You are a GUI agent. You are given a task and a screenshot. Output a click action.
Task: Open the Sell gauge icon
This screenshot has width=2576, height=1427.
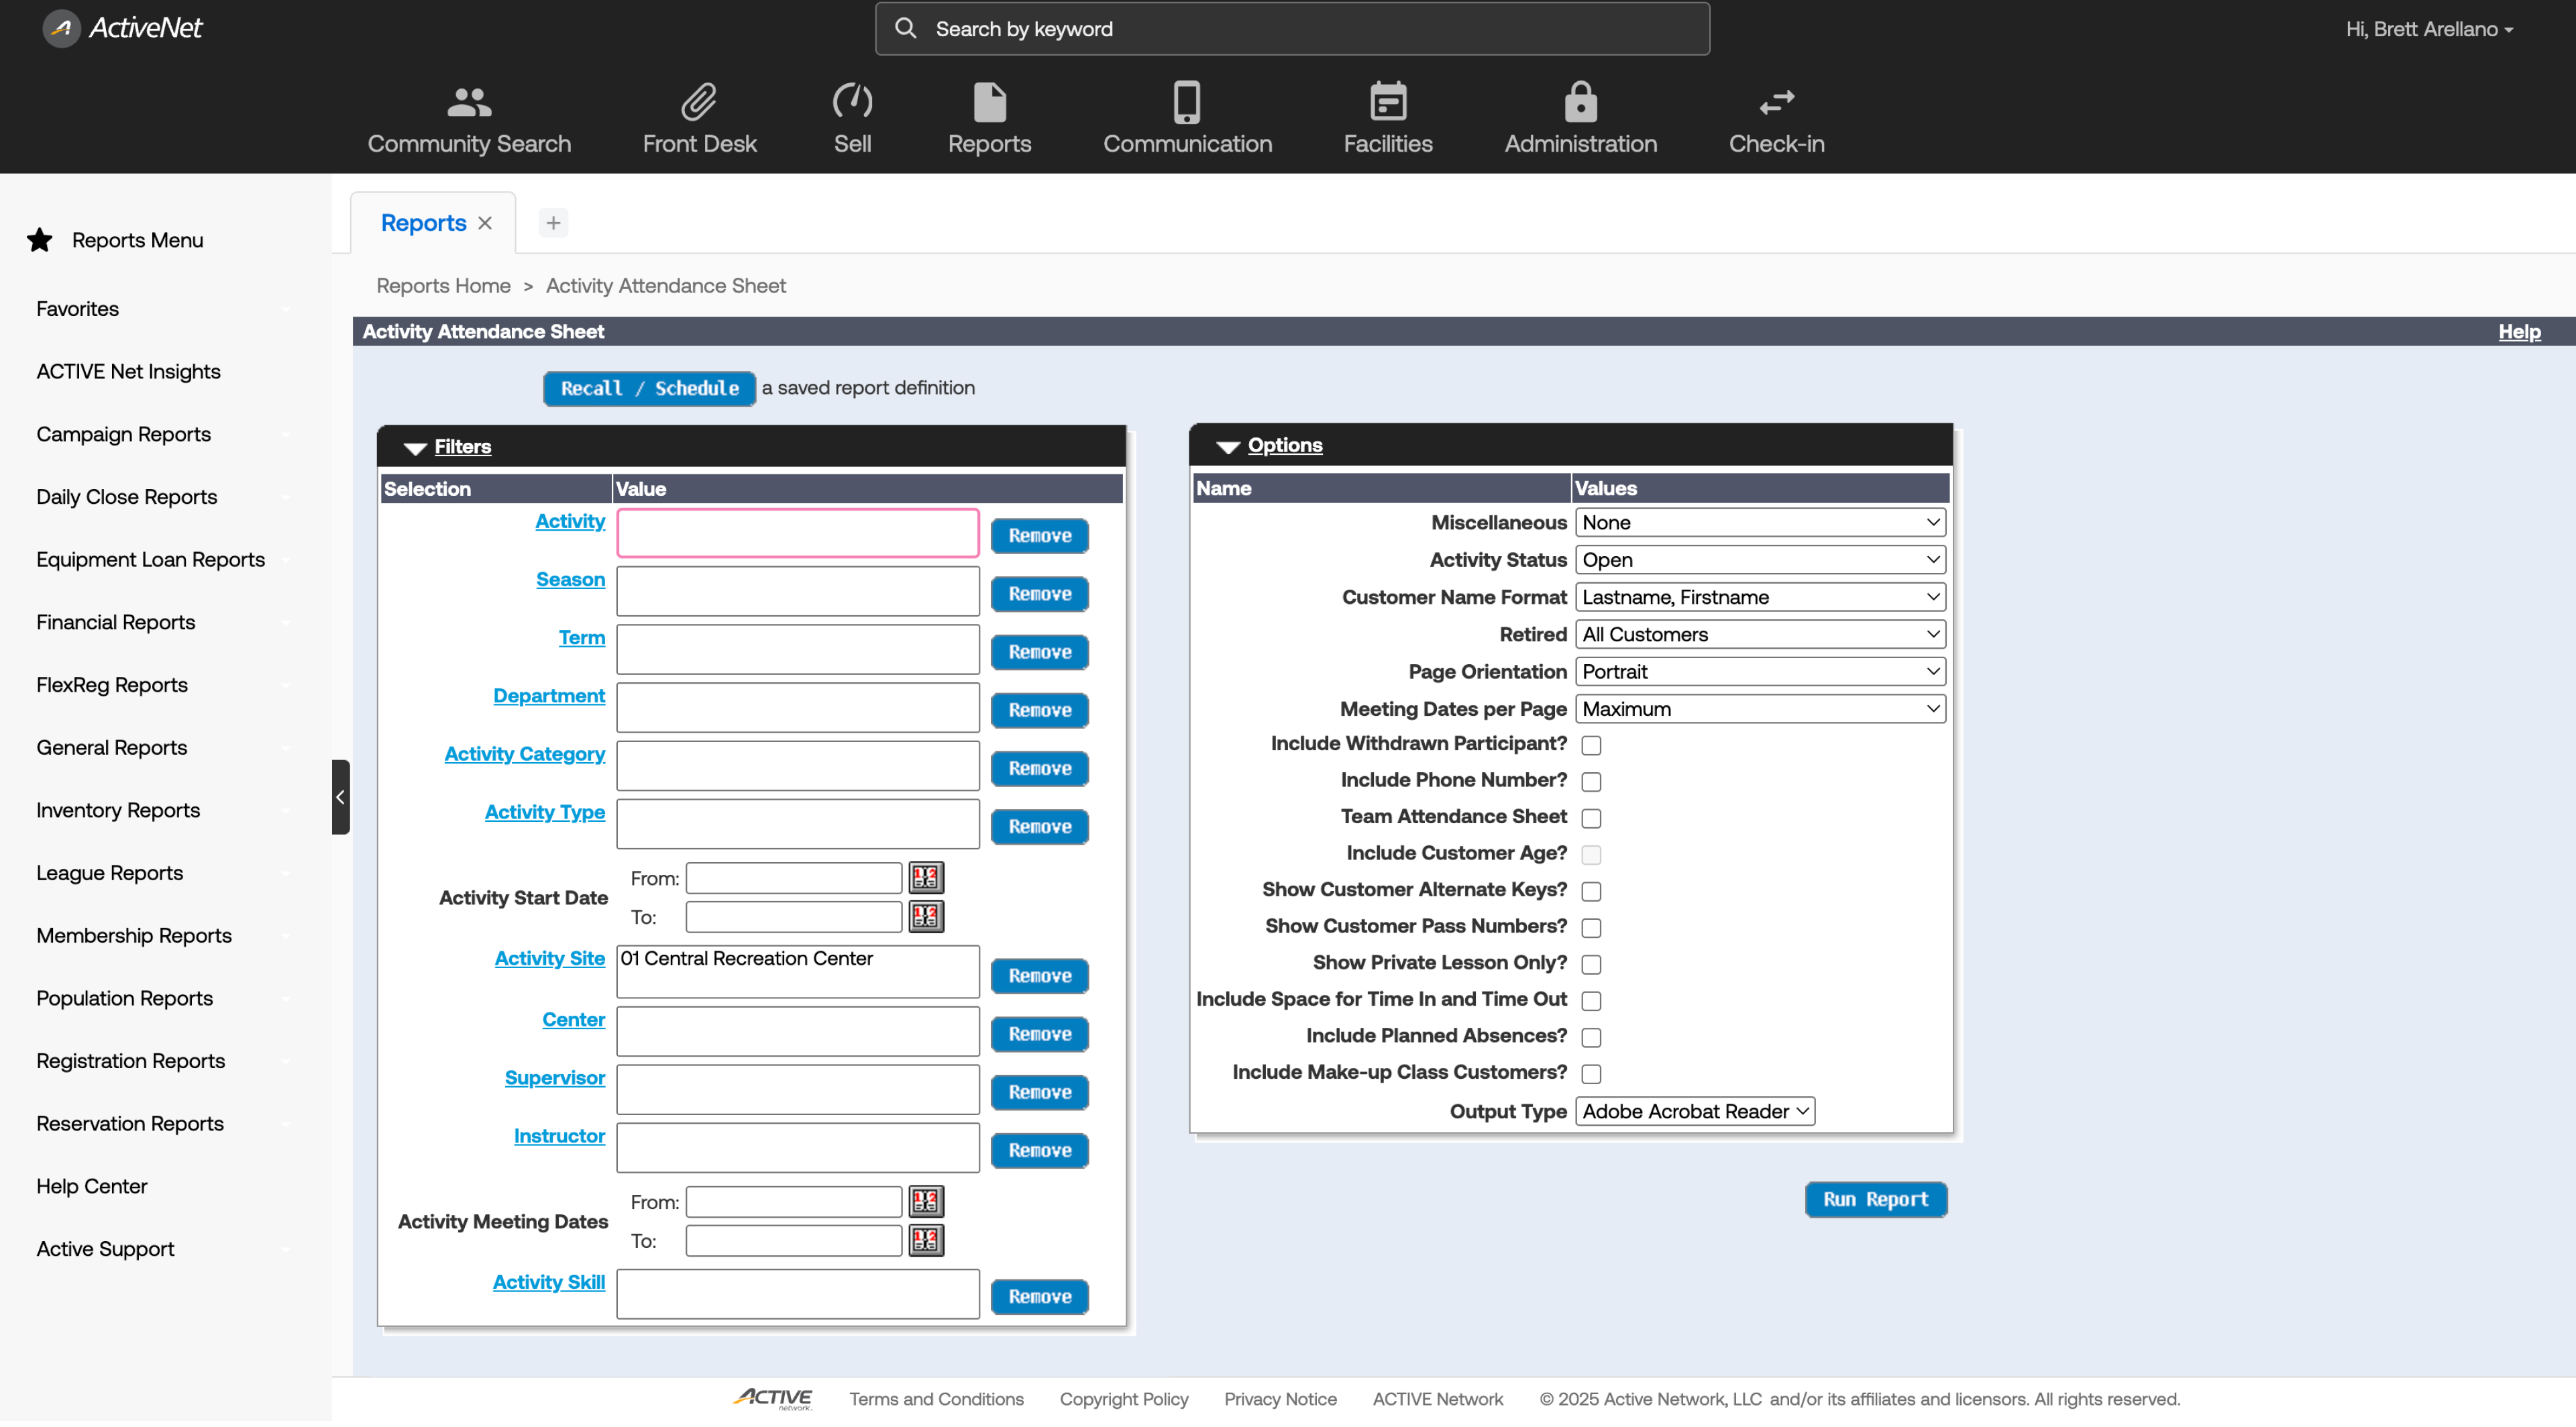852,101
